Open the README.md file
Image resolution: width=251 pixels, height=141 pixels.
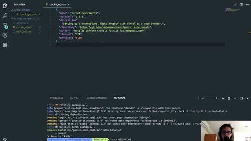click(x=24, y=32)
